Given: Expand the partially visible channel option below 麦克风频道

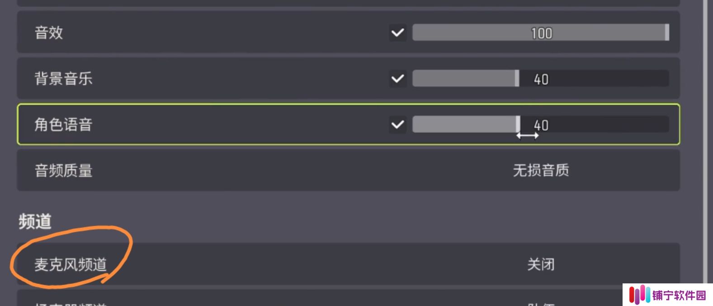Looking at the screenshot, I should point(348,298).
